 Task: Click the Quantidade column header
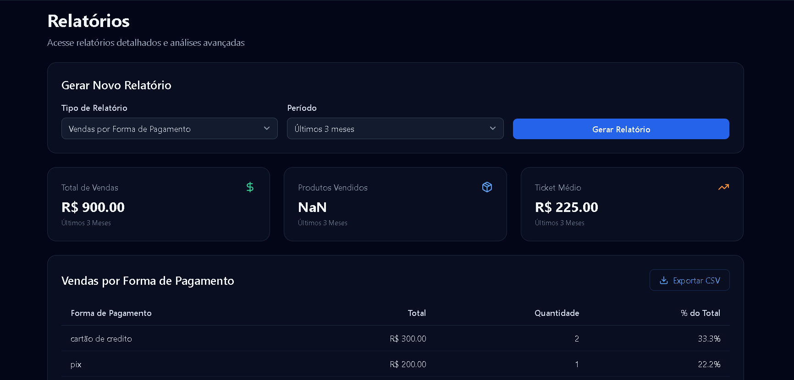pos(557,313)
